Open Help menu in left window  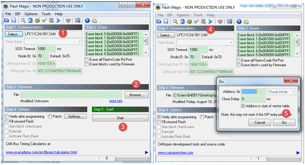[x=59, y=14]
